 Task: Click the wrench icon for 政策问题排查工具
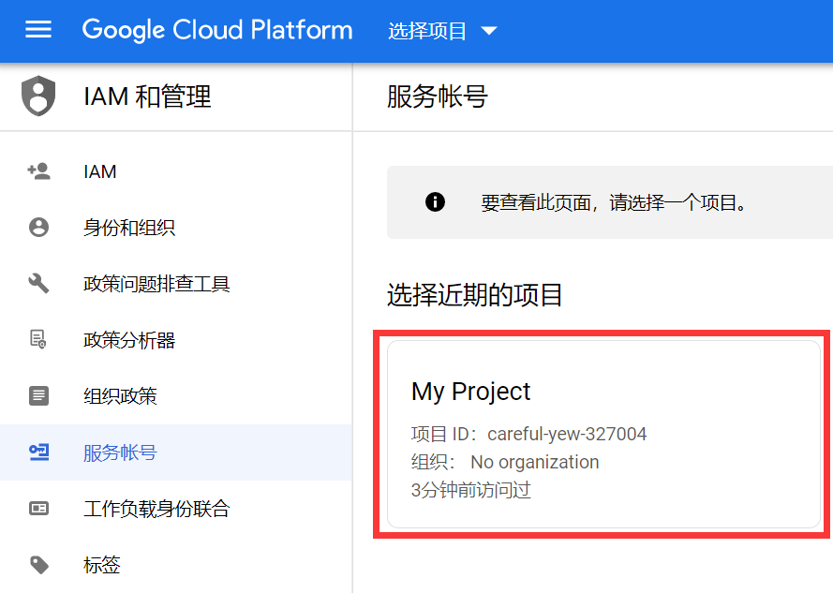tap(38, 284)
